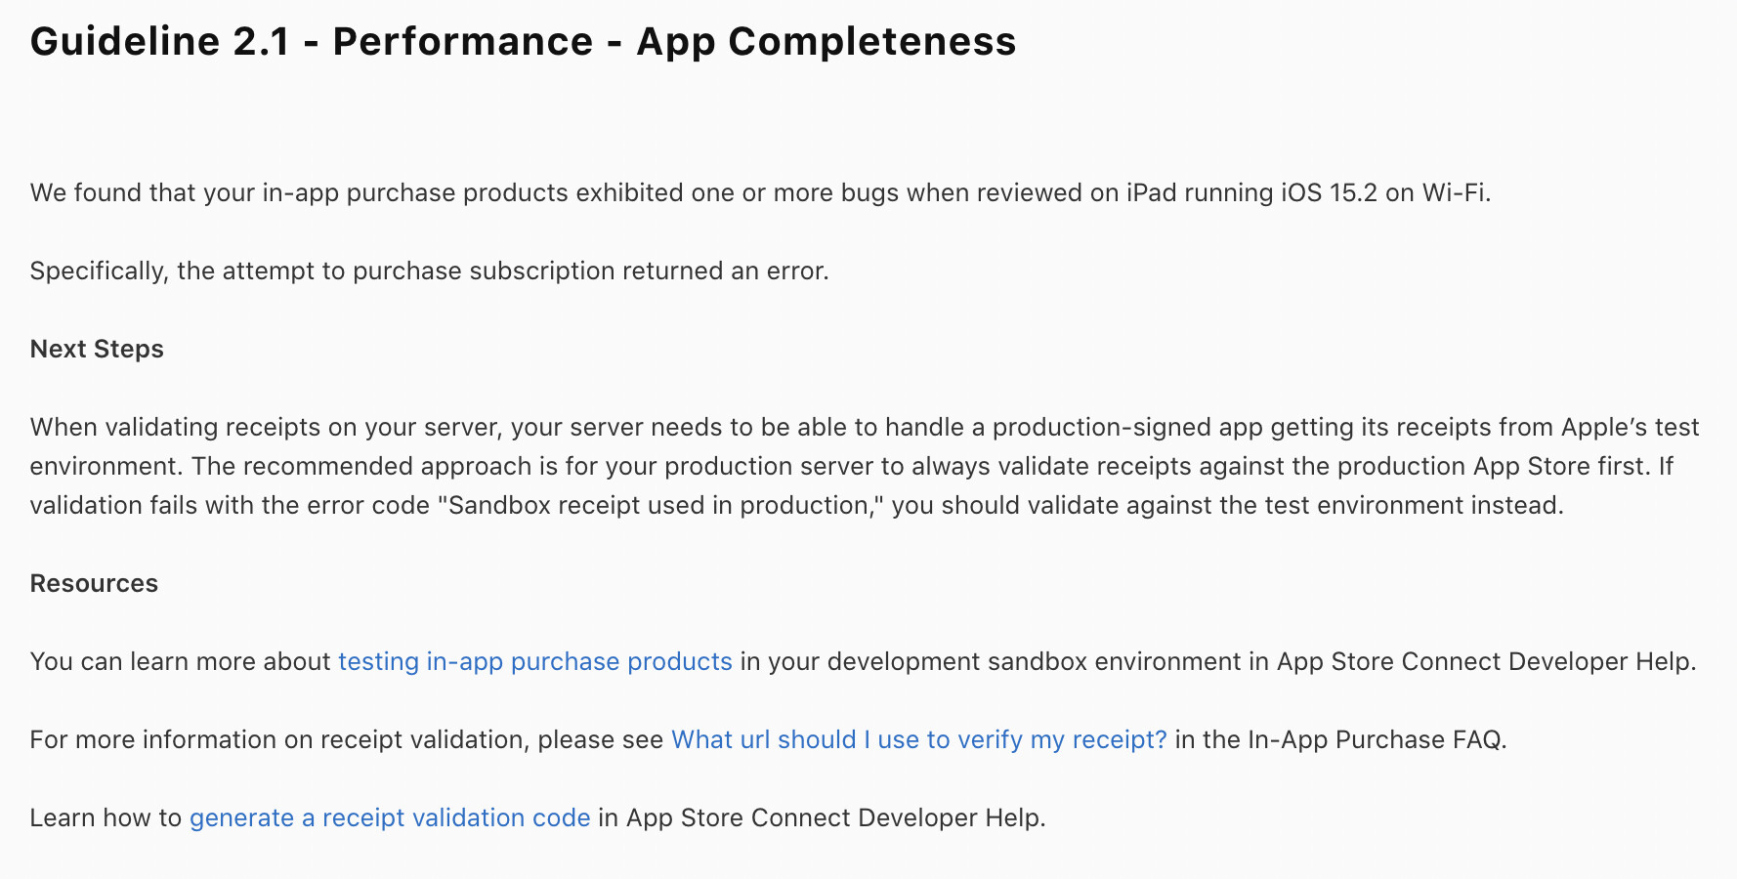This screenshot has width=1737, height=879.
Task: Follow the 'generate a receipt validation code' link
Action: [x=389, y=817]
